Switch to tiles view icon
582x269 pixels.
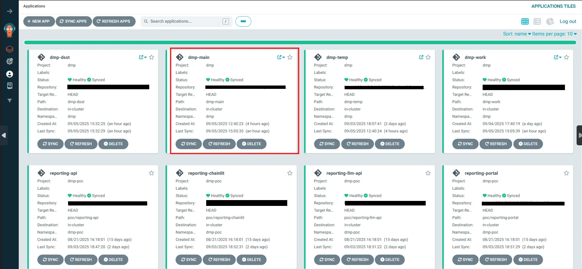click(525, 22)
